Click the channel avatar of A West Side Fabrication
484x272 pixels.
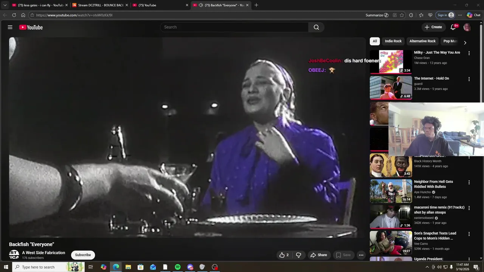pyautogui.click(x=14, y=255)
